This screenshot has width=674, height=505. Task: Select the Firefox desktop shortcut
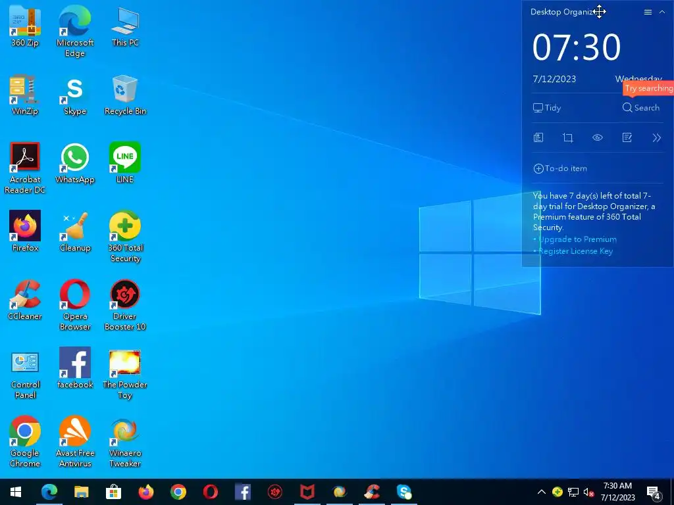click(25, 231)
